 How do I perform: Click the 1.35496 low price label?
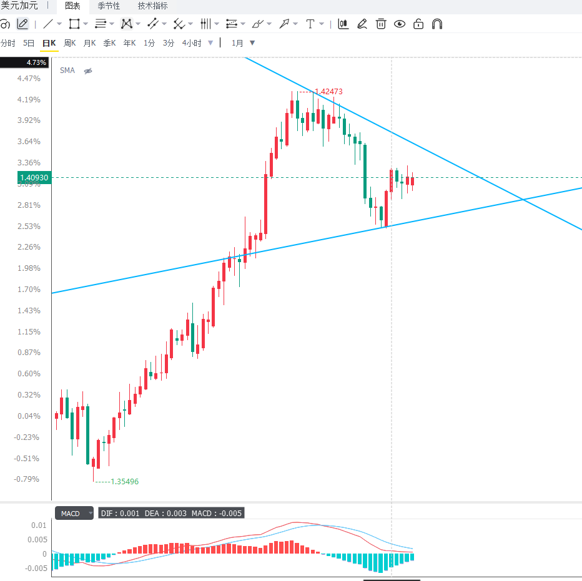coord(124,482)
